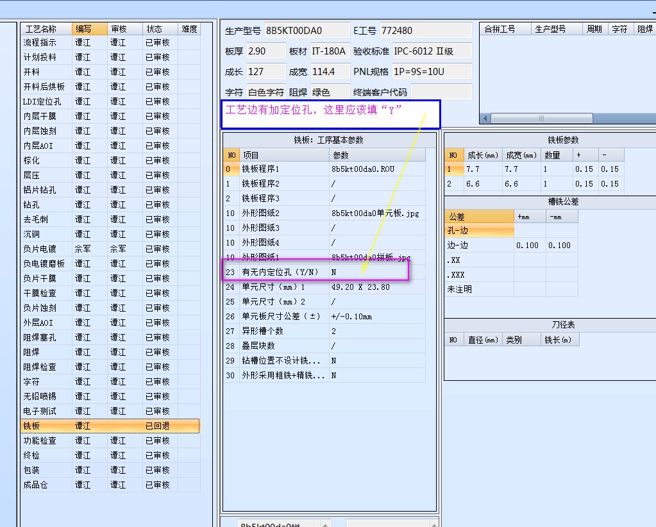
Task: Select the 棕化 process row
Action: coord(110,161)
